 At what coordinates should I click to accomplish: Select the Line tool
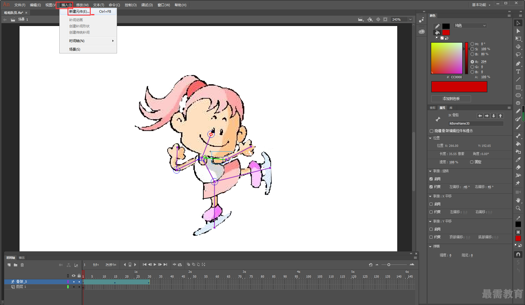518,79
